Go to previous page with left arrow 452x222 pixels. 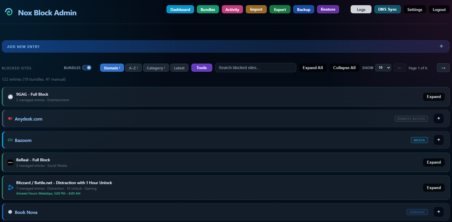pos(400,68)
